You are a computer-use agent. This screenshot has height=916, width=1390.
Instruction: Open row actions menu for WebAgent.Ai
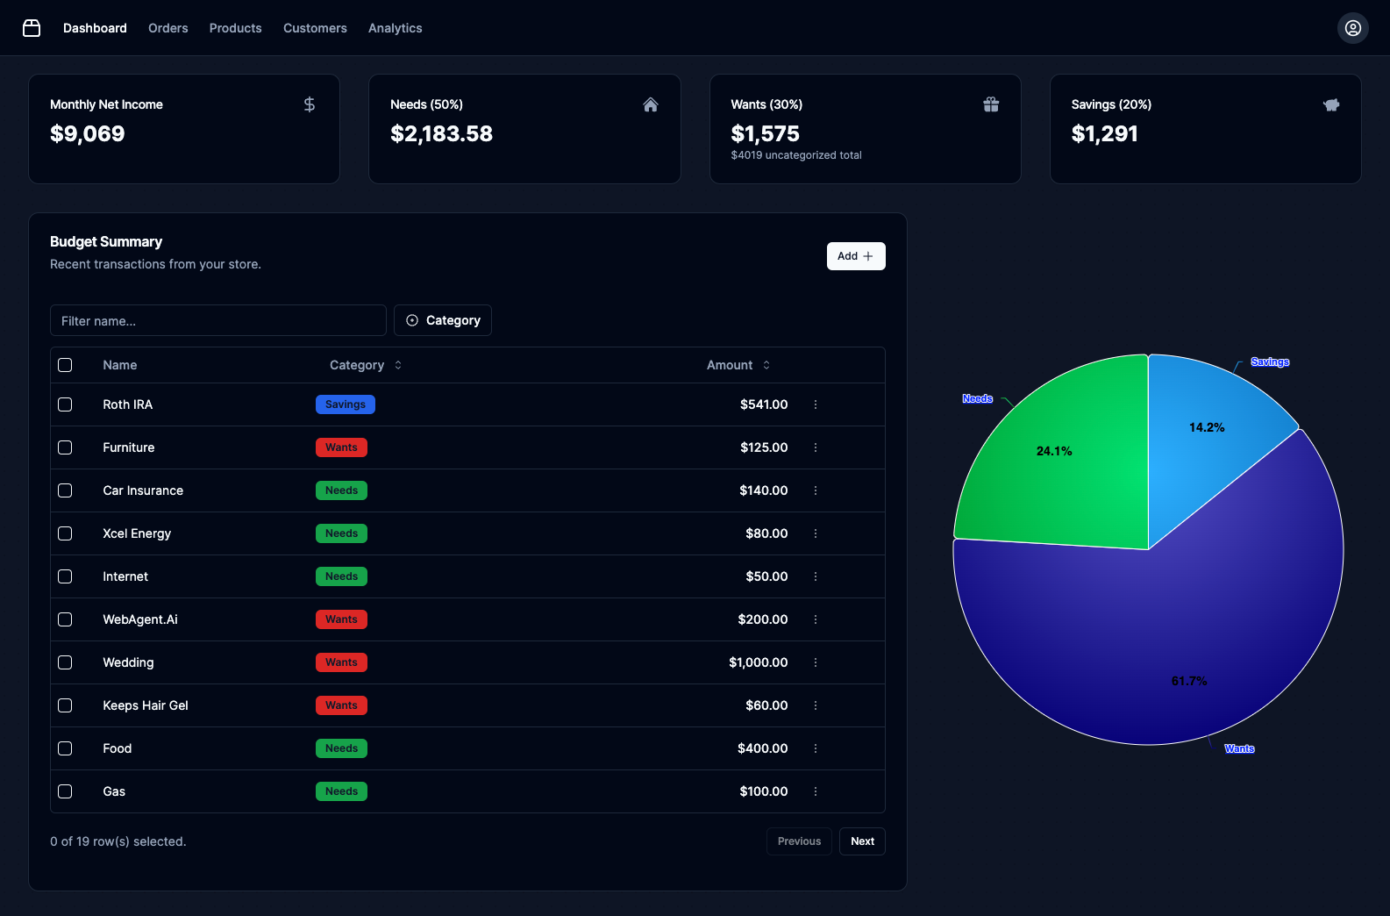click(816, 619)
